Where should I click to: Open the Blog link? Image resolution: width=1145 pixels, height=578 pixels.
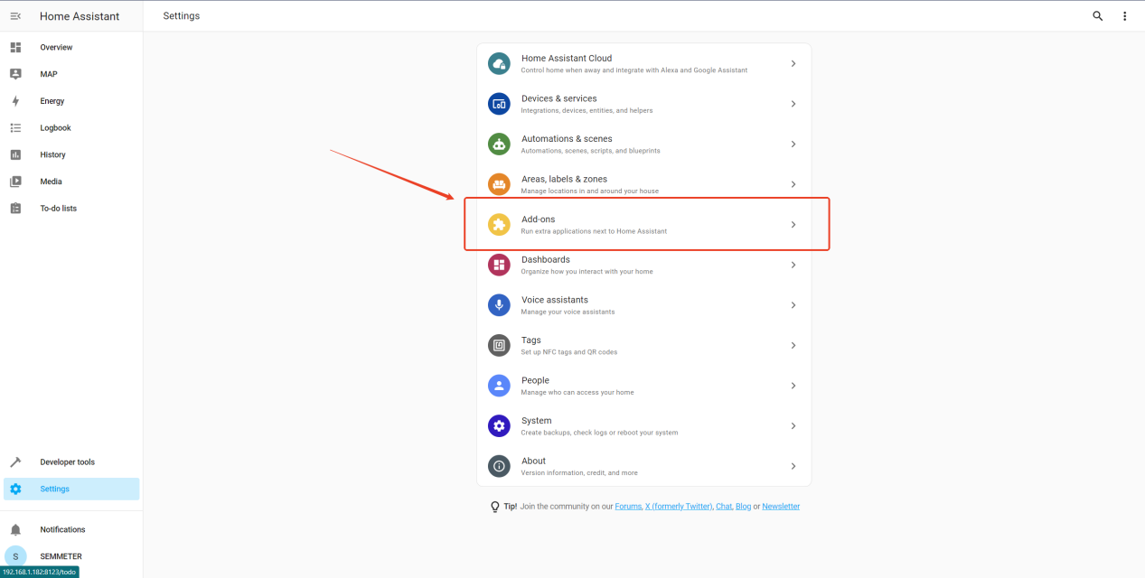point(743,507)
